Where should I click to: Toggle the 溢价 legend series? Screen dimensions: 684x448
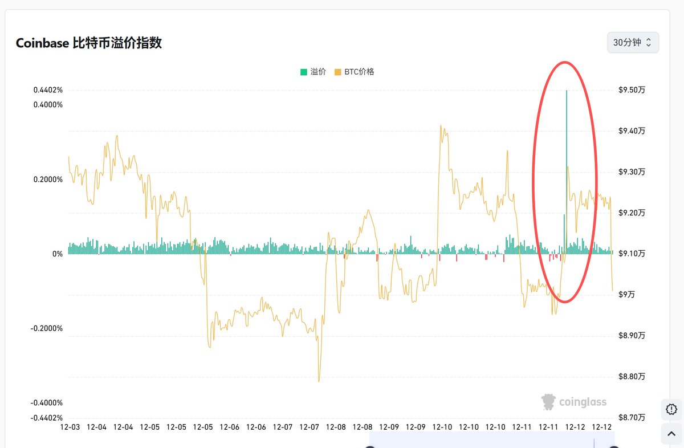313,72
